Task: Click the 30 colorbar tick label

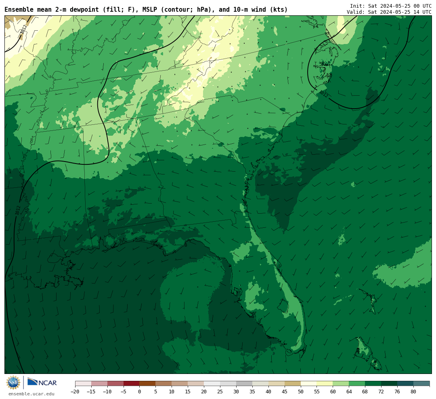Action: (236, 392)
